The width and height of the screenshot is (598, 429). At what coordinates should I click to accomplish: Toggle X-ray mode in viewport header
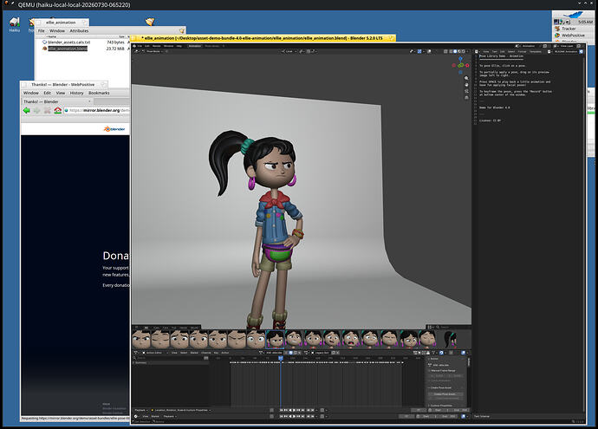click(445, 51)
